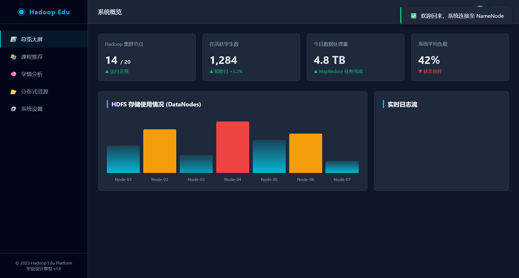The height and width of the screenshot is (278, 519).
Task: Click the 今日数据处理量 stat card
Action: pyautogui.click(x=355, y=57)
